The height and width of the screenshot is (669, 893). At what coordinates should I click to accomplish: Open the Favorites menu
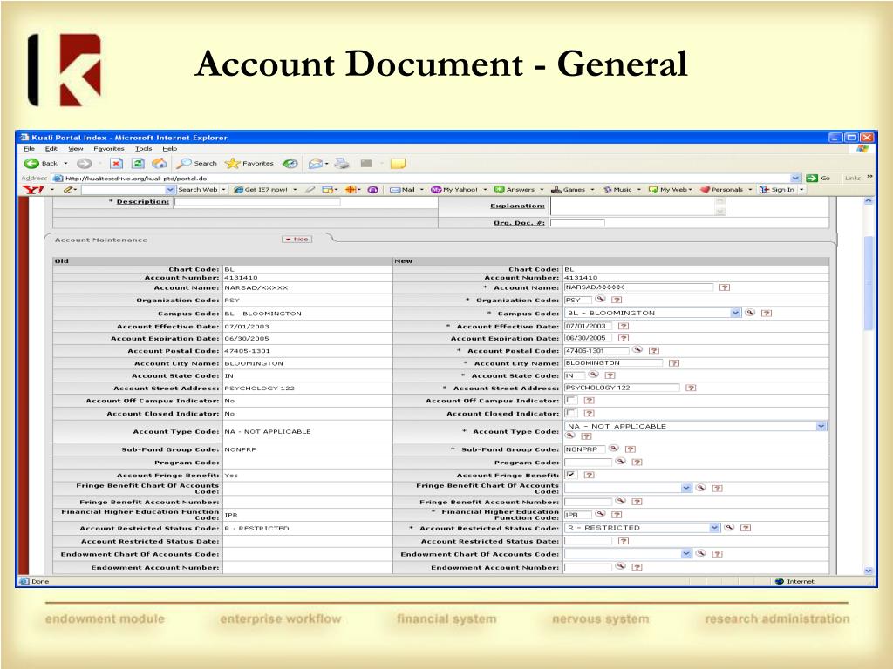109,148
